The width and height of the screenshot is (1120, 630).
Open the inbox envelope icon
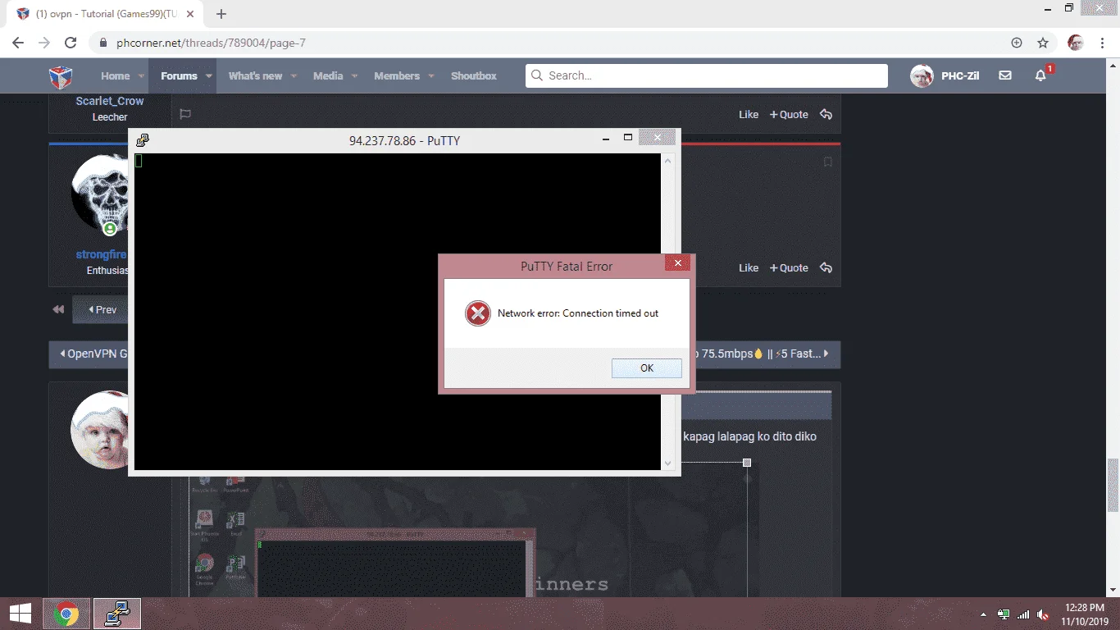point(1004,75)
